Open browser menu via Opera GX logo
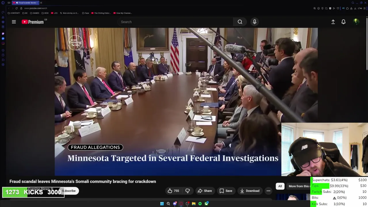Viewport: 368px width, 207px height. (3, 3)
